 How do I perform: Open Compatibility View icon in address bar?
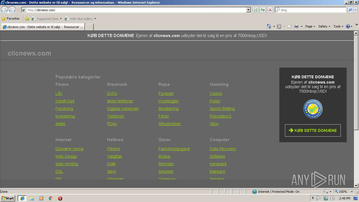(256, 10)
